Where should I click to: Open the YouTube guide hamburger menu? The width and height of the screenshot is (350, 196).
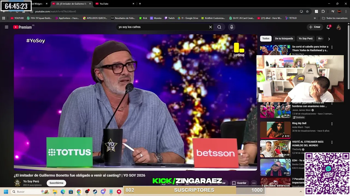pos(7,27)
